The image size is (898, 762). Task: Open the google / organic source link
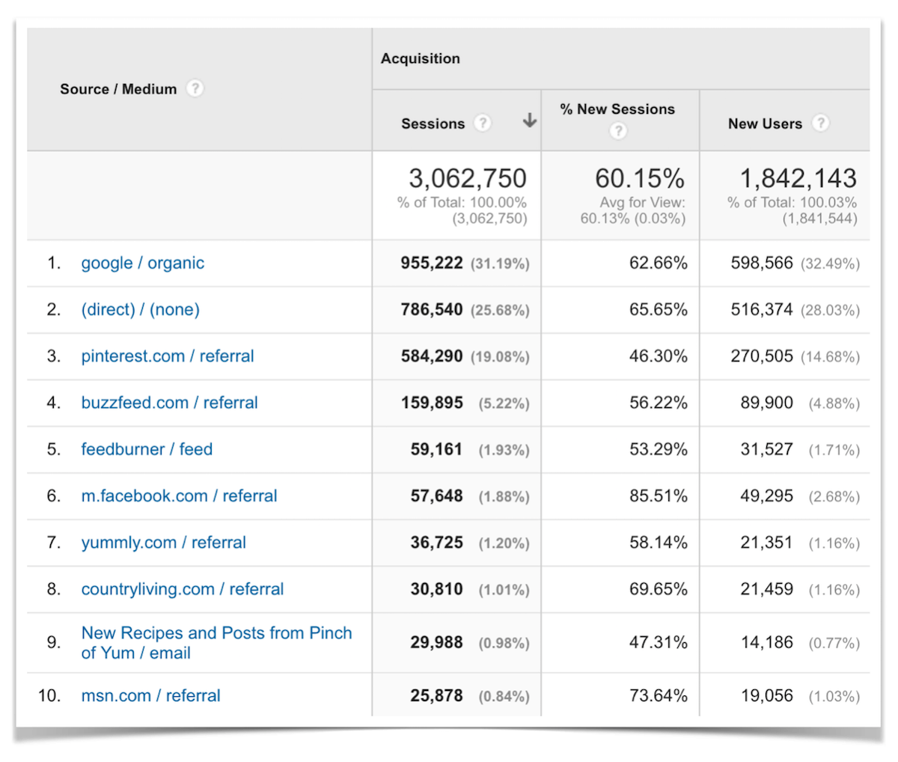142,263
